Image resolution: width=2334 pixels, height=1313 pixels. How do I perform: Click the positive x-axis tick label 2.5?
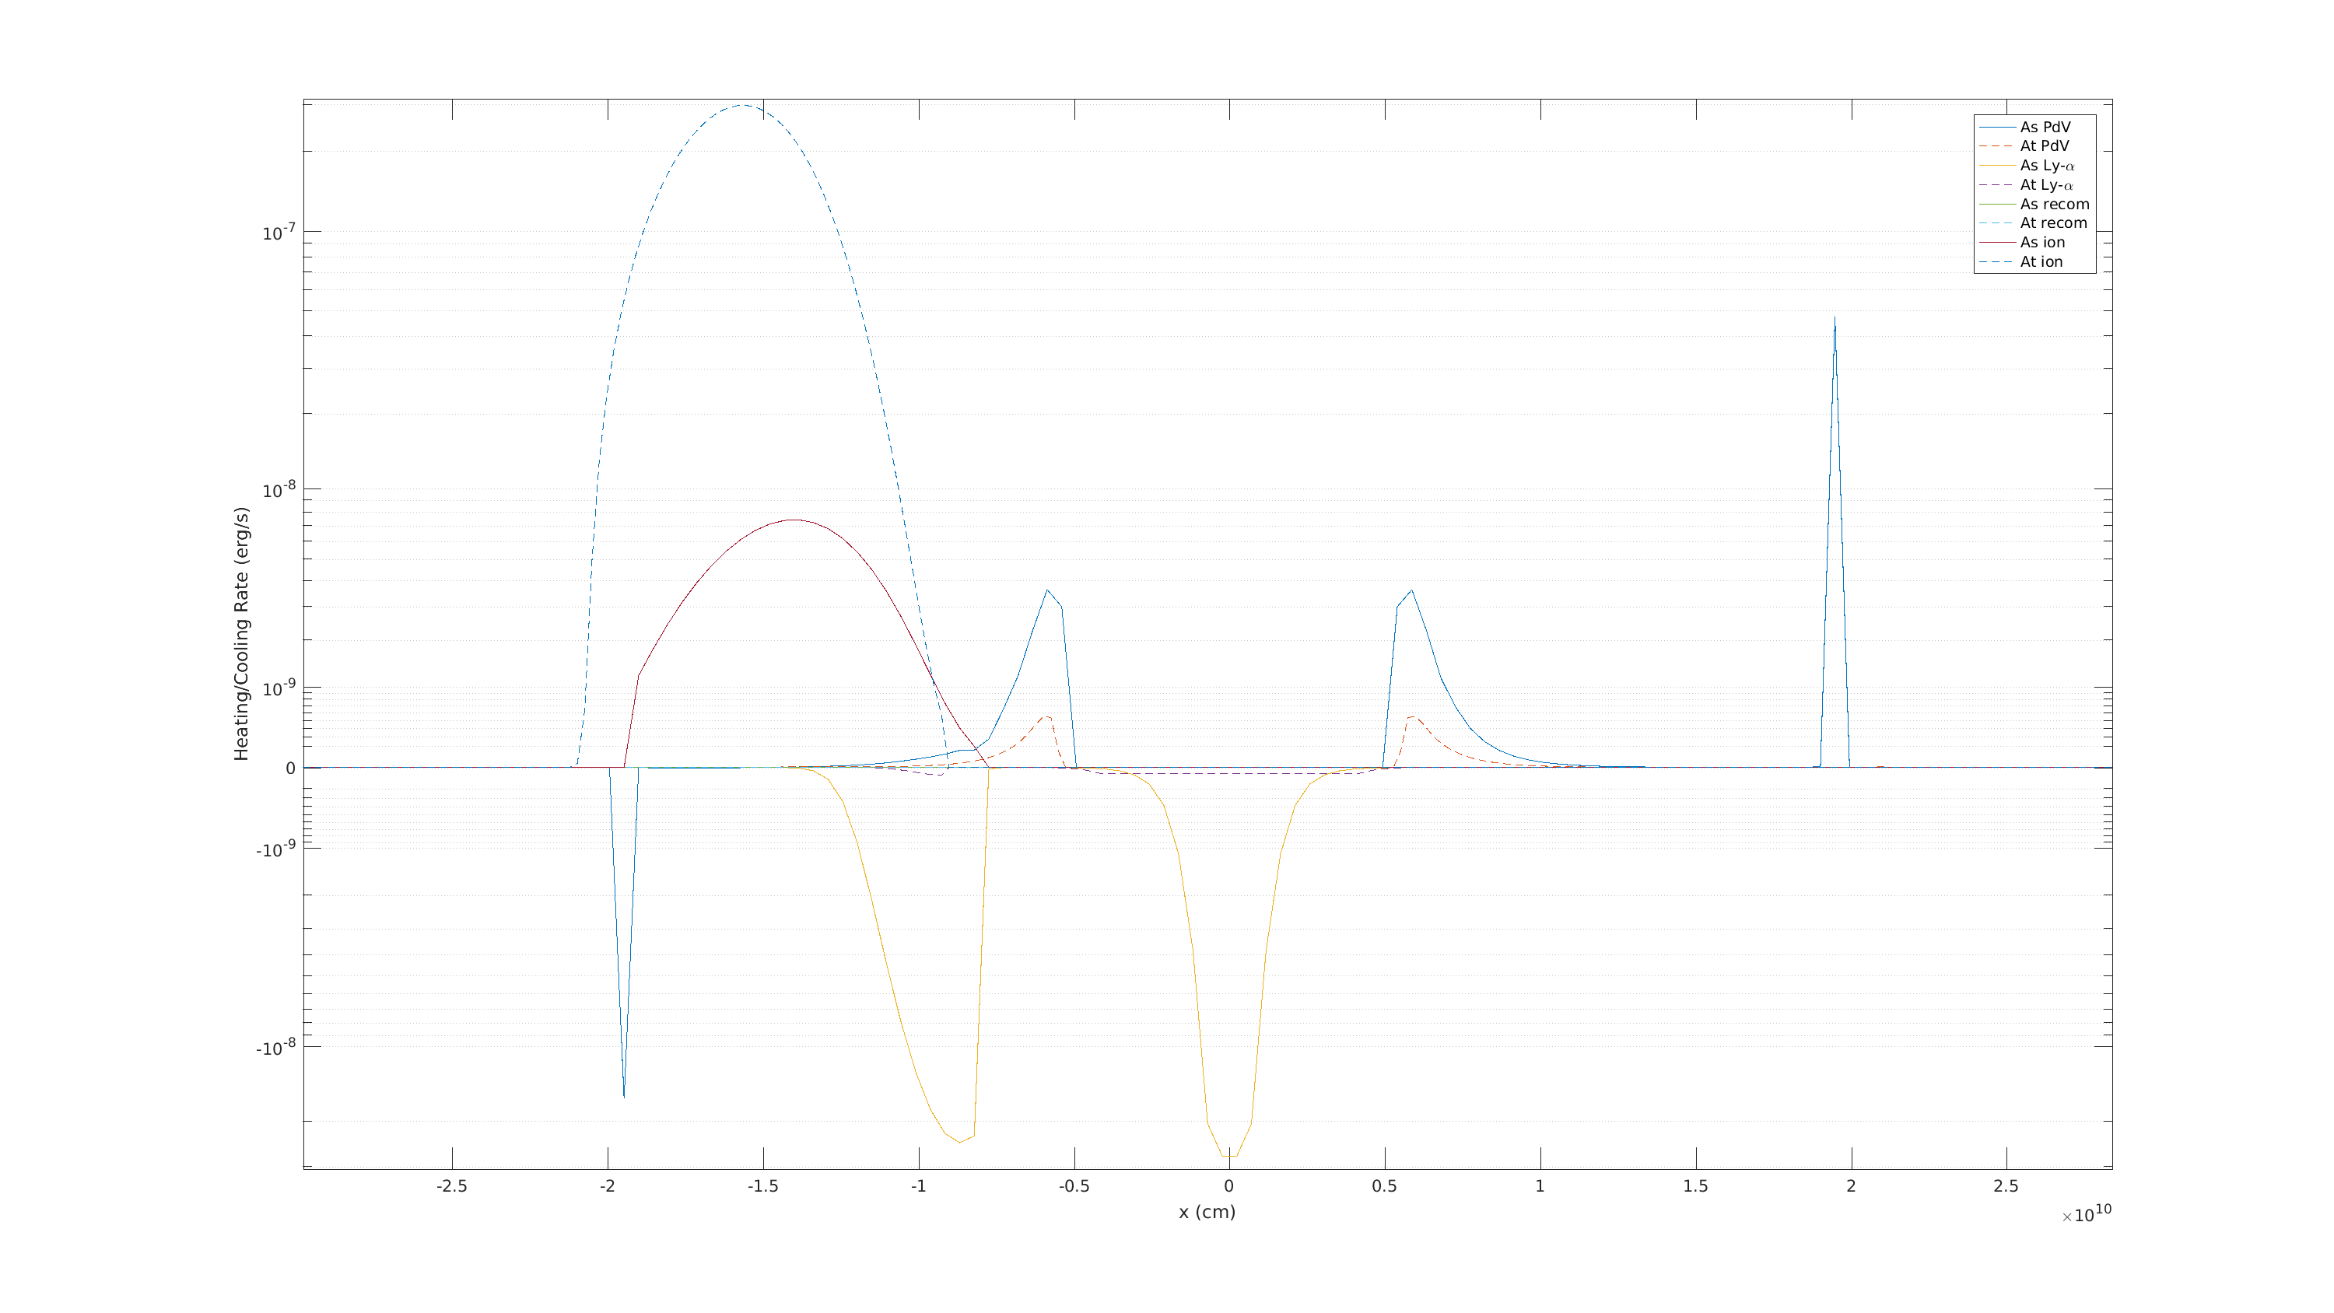pyautogui.click(x=2006, y=1186)
